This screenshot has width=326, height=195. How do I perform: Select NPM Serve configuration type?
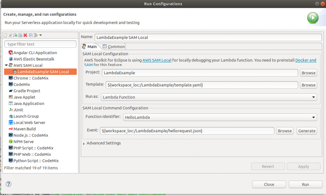(21, 141)
